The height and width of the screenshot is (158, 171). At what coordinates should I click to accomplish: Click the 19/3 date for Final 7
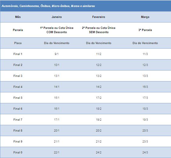(145, 119)
